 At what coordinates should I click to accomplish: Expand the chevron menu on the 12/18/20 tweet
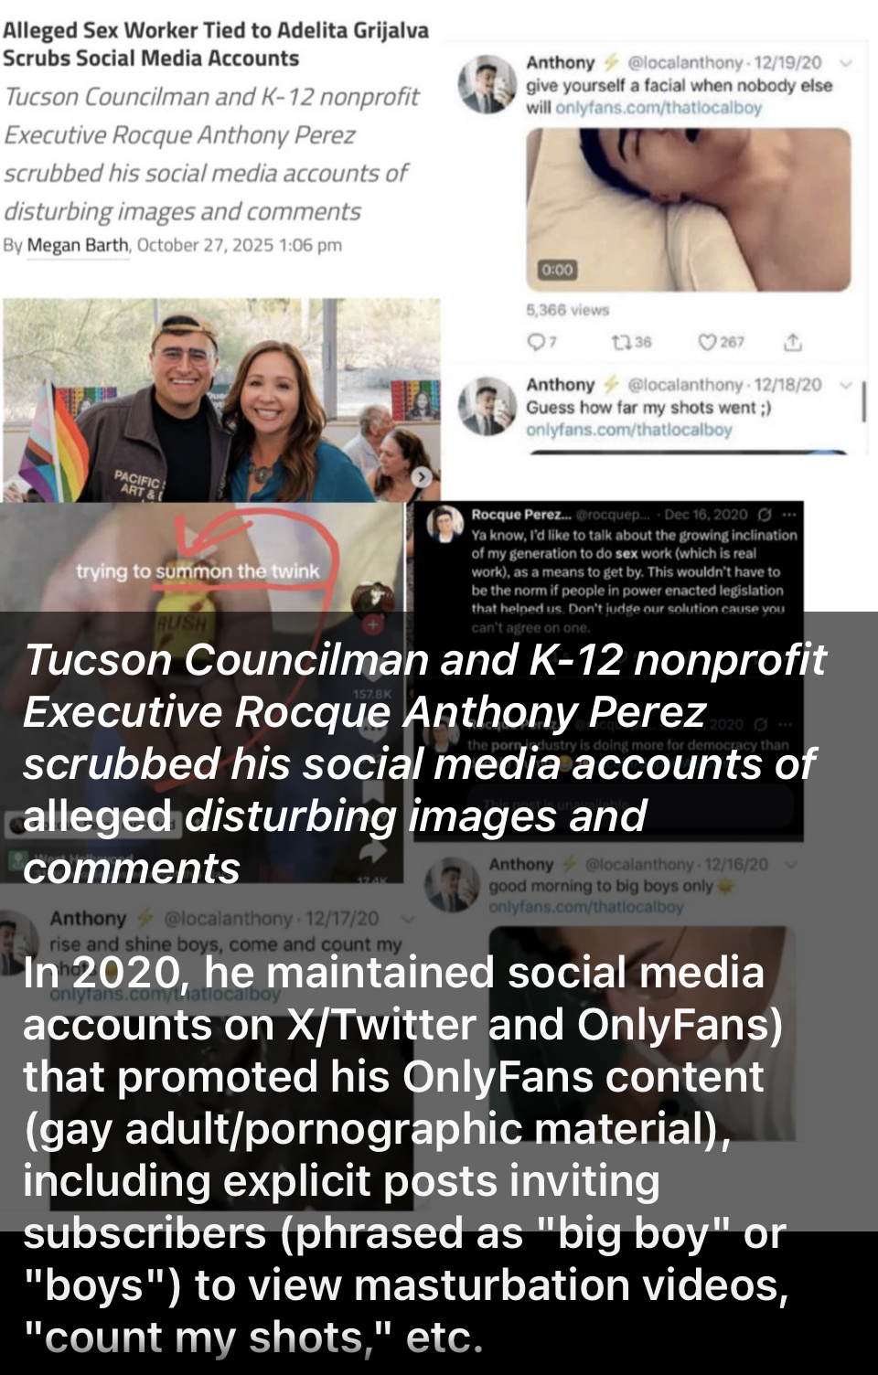(x=845, y=385)
